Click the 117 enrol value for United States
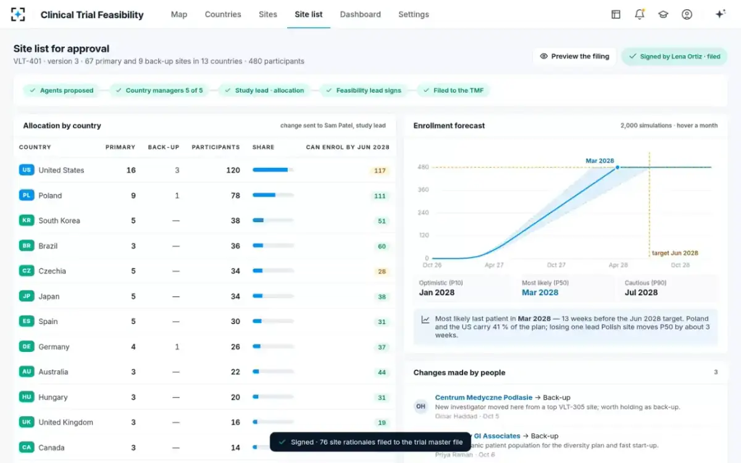741x463 pixels. (x=380, y=170)
